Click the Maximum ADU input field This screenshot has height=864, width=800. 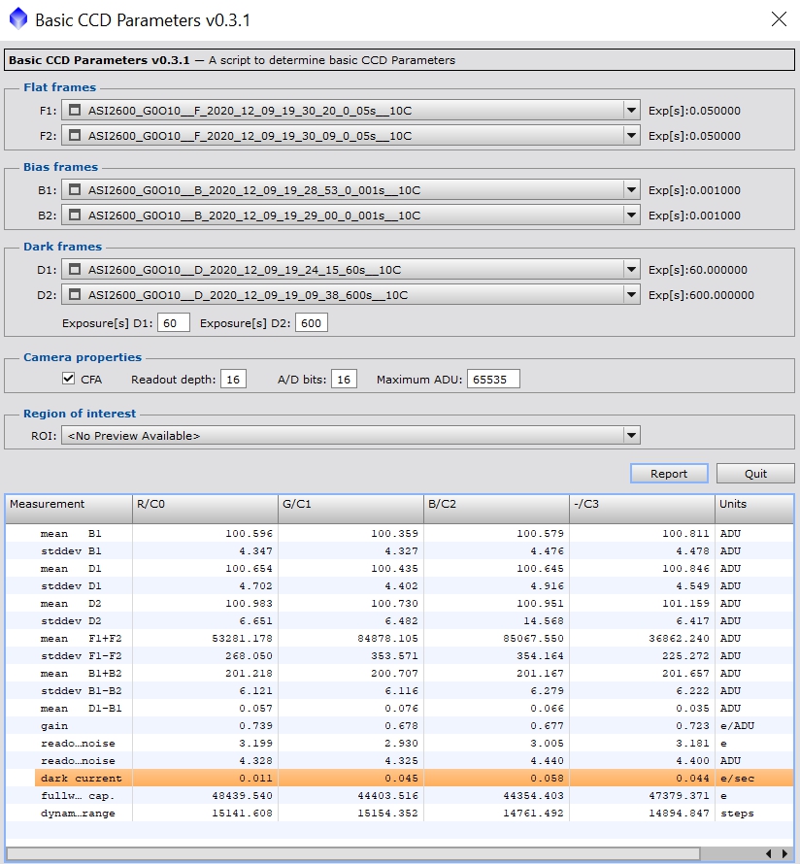point(492,380)
